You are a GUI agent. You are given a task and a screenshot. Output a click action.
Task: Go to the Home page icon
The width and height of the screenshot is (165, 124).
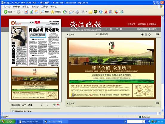coord(36,12)
